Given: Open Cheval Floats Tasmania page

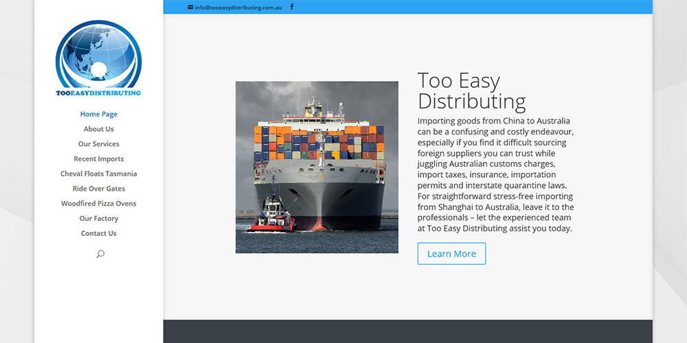Looking at the screenshot, I should point(98,174).
